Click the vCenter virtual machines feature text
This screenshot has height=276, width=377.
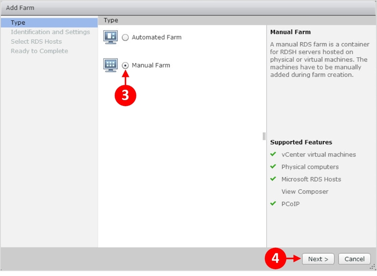(x=319, y=155)
